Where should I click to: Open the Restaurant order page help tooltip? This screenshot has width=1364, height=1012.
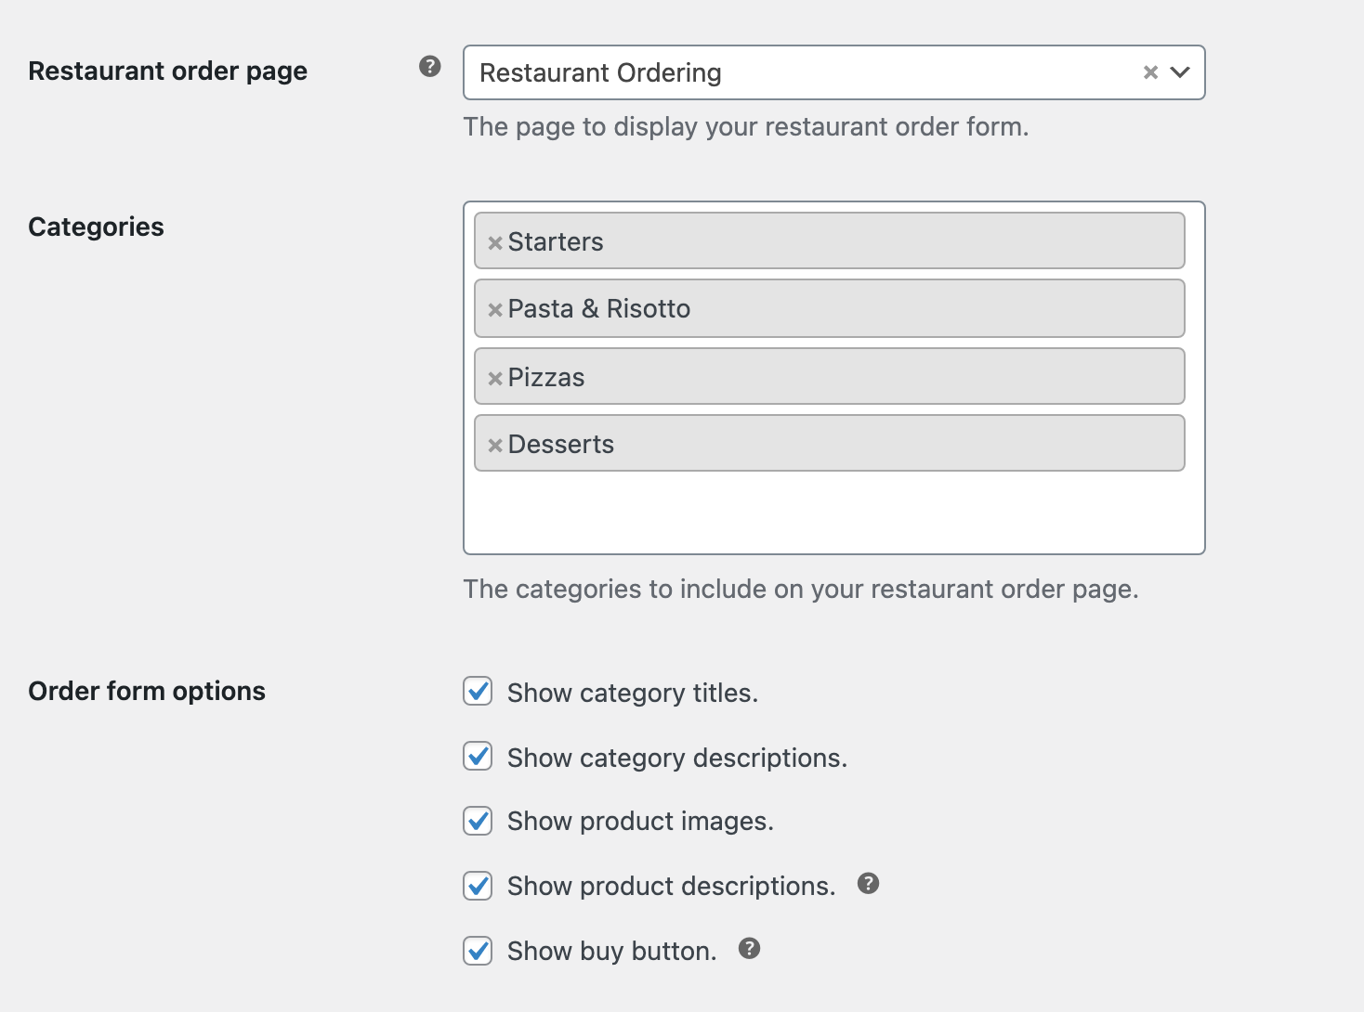coord(428,66)
